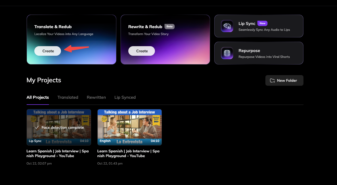Open the Lip Sync card labeled 'Seamlessly Sync Any Audio to Lips'
This screenshot has height=185, width=337.
pyautogui.click(x=258, y=26)
